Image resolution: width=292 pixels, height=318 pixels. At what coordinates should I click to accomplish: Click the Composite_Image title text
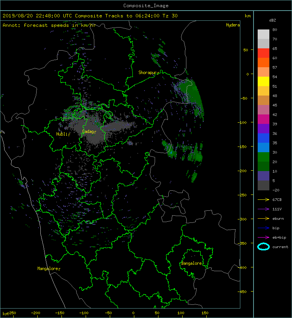146,6
